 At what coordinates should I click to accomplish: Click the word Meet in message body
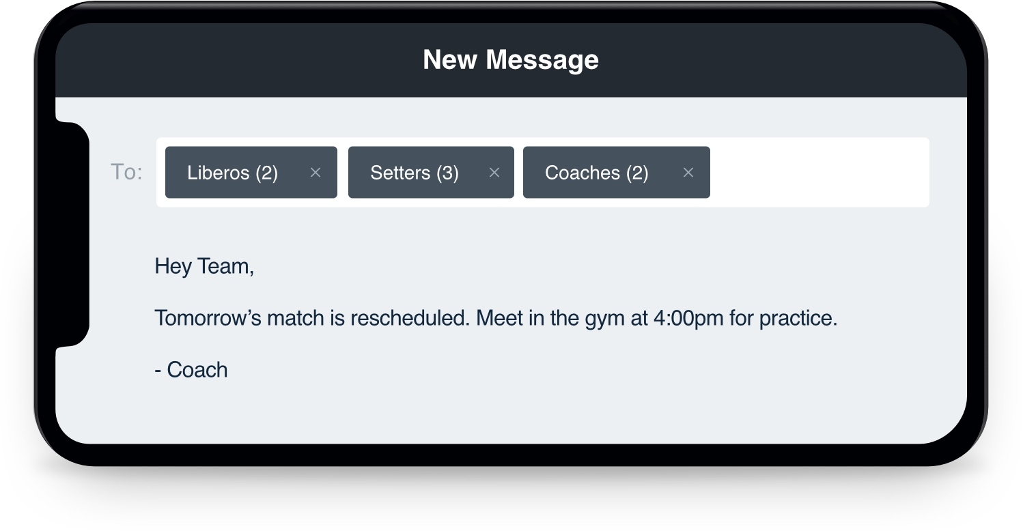point(499,318)
